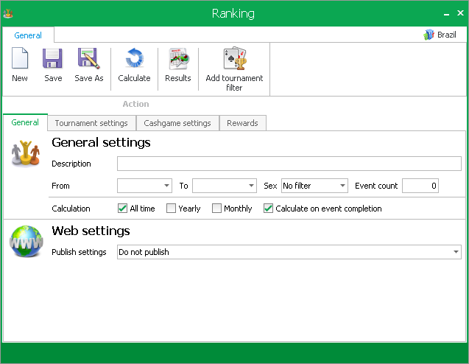The width and height of the screenshot is (469, 364).
Task: Open the From date dropdown
Action: [167, 186]
